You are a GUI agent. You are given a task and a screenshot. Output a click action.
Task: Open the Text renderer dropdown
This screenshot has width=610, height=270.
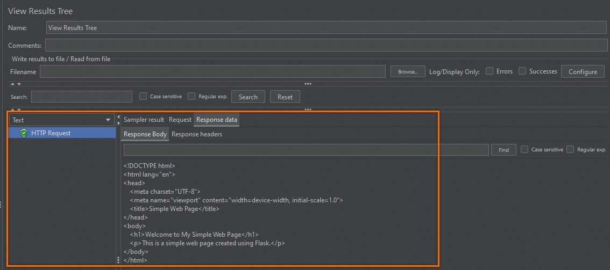tap(62, 120)
